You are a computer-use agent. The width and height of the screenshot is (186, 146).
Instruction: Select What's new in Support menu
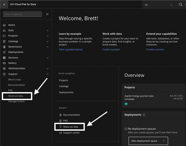coord(15,80)
